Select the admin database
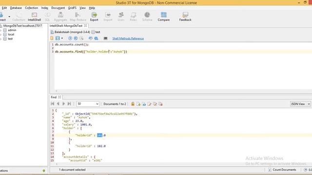This screenshot has height=175, width=312. 12,30
